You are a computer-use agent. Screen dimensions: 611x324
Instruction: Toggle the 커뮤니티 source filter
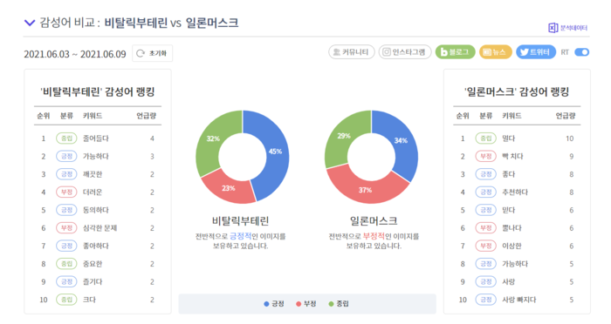(352, 52)
